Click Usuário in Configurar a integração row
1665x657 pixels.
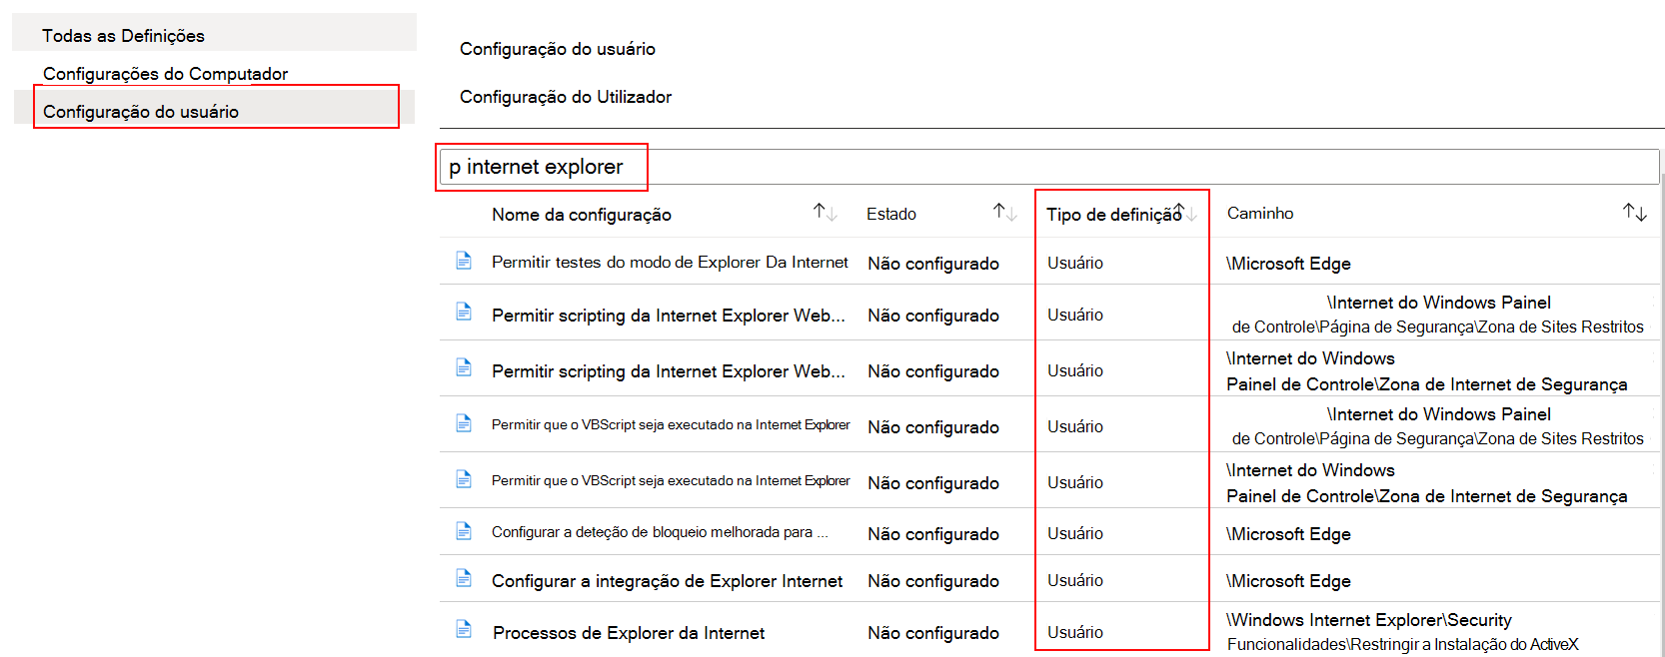pos(1075,580)
